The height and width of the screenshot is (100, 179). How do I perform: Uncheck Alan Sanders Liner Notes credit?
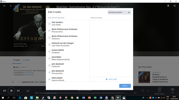tap(50, 24)
